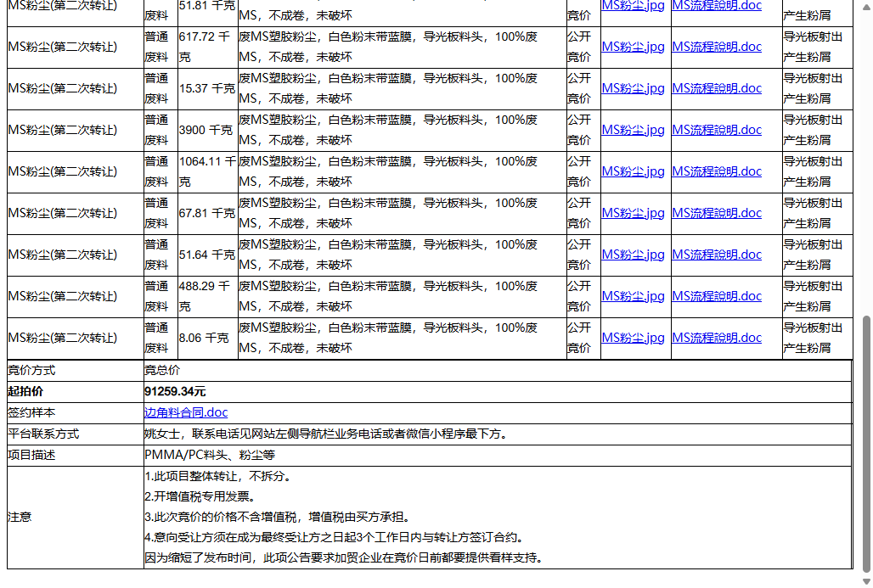This screenshot has height=588, width=873.
Task: Click the 平台联系方式 label
Action: click(x=43, y=434)
